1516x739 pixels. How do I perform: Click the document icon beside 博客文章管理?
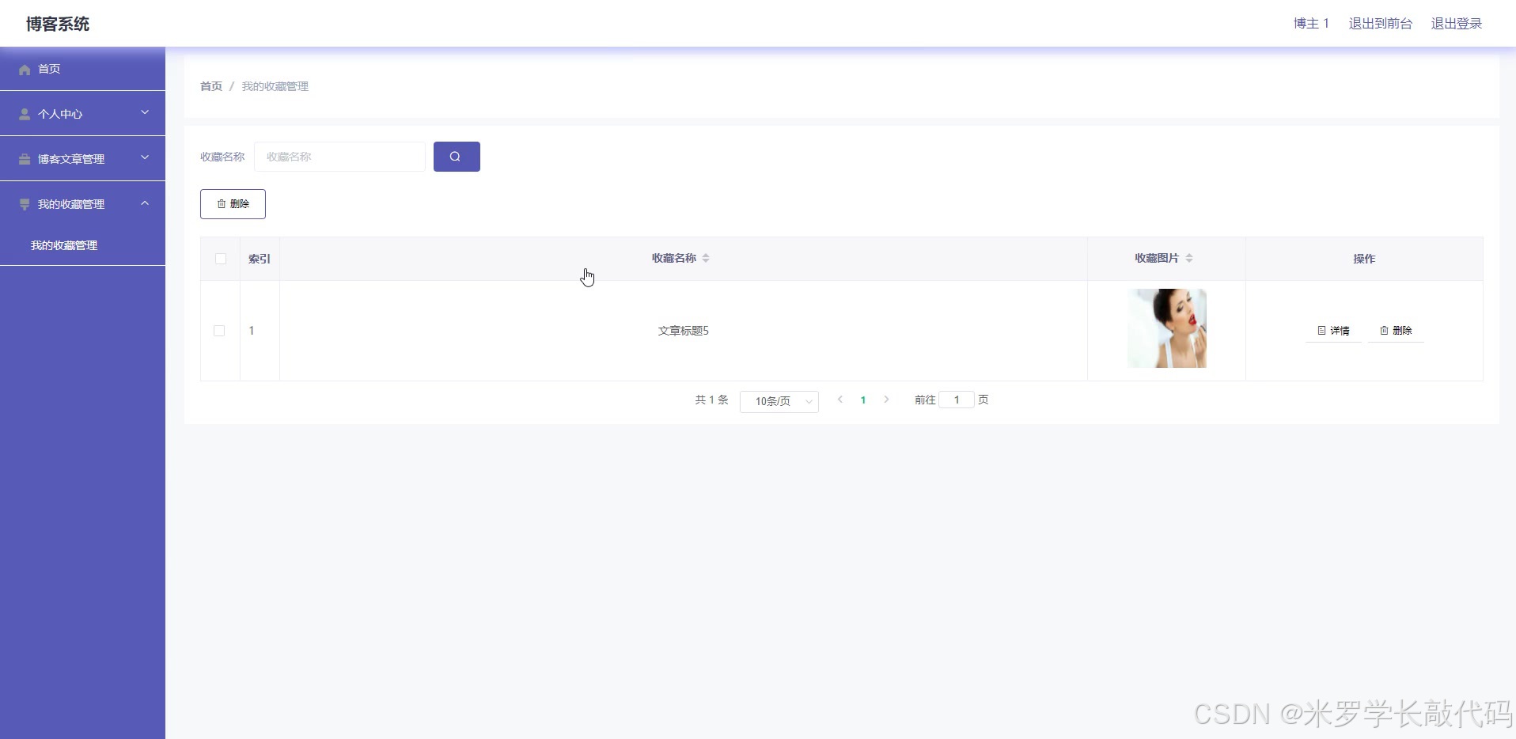tap(25, 158)
